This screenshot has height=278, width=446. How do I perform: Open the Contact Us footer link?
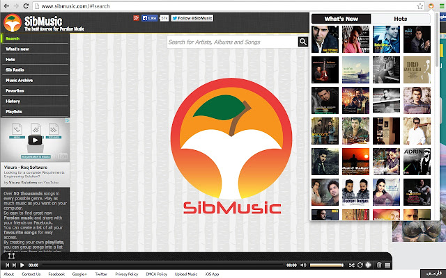tap(31, 274)
